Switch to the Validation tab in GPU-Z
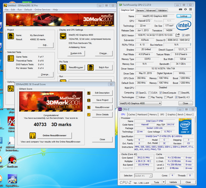The height and width of the screenshot is (188, 206). pyautogui.click(x=162, y=10)
